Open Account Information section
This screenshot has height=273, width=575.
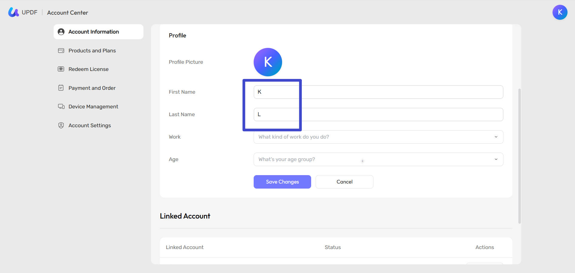click(99, 32)
